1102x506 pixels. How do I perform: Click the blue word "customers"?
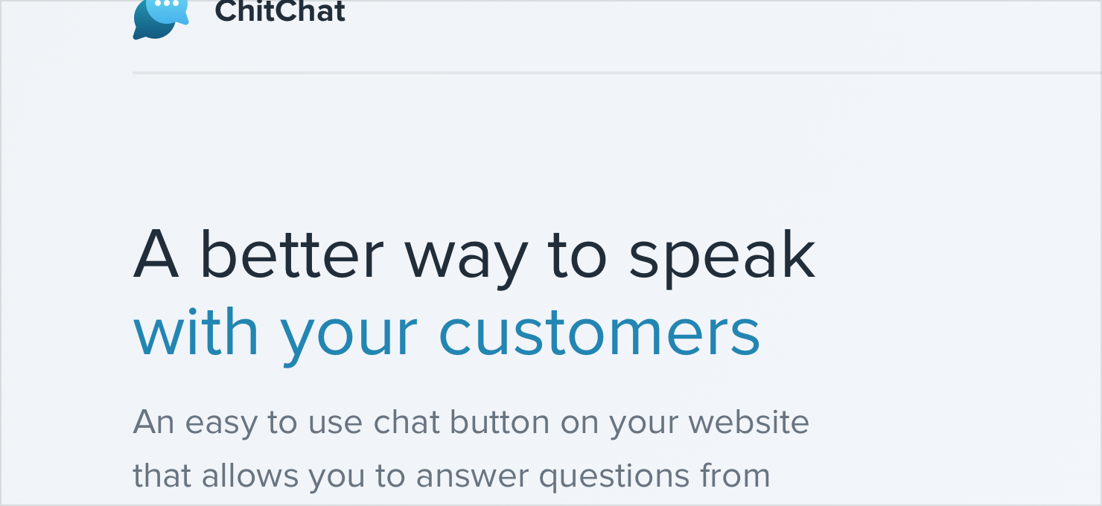(x=599, y=333)
